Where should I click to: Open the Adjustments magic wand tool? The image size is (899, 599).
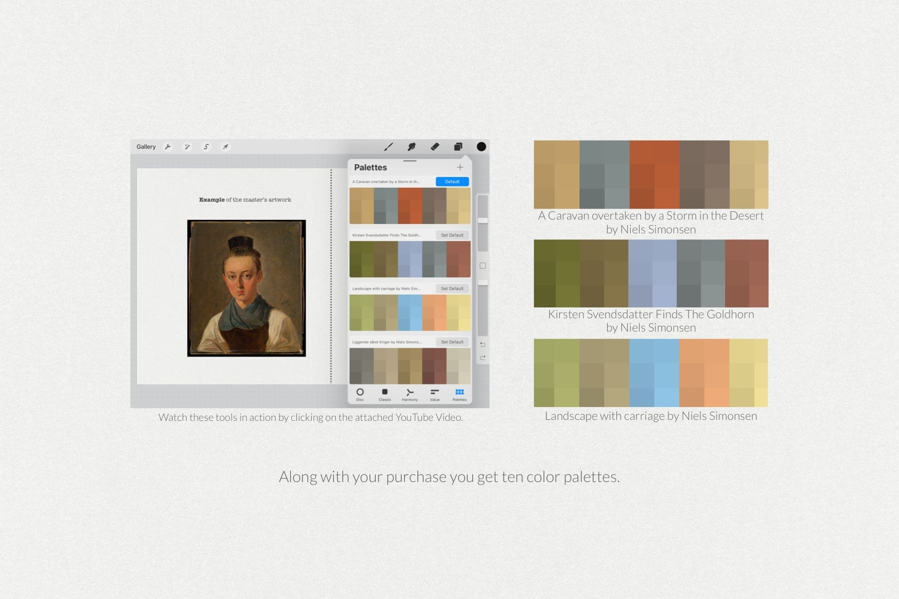[188, 147]
